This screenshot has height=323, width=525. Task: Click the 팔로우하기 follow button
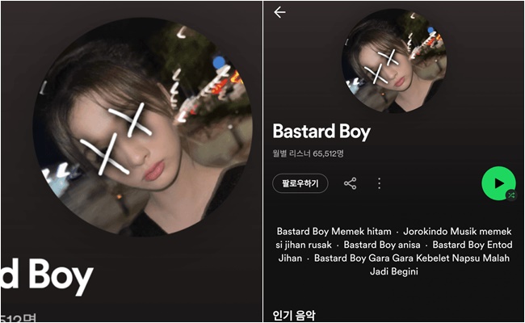pos(300,183)
